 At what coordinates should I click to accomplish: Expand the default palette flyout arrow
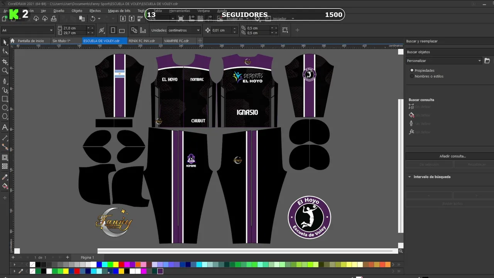(x=15, y=264)
